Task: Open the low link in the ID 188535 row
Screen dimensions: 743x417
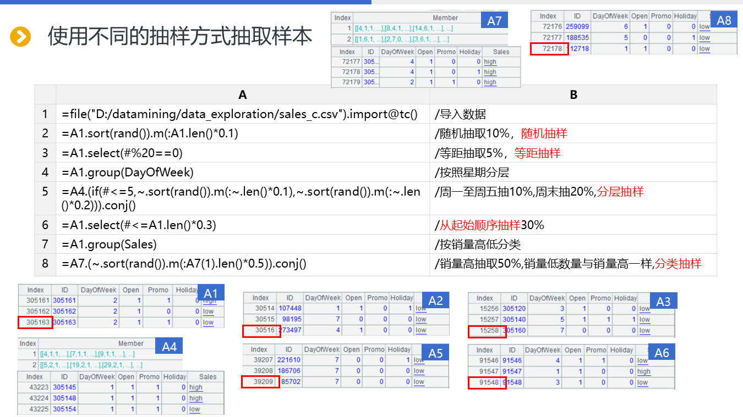Action: (x=704, y=38)
